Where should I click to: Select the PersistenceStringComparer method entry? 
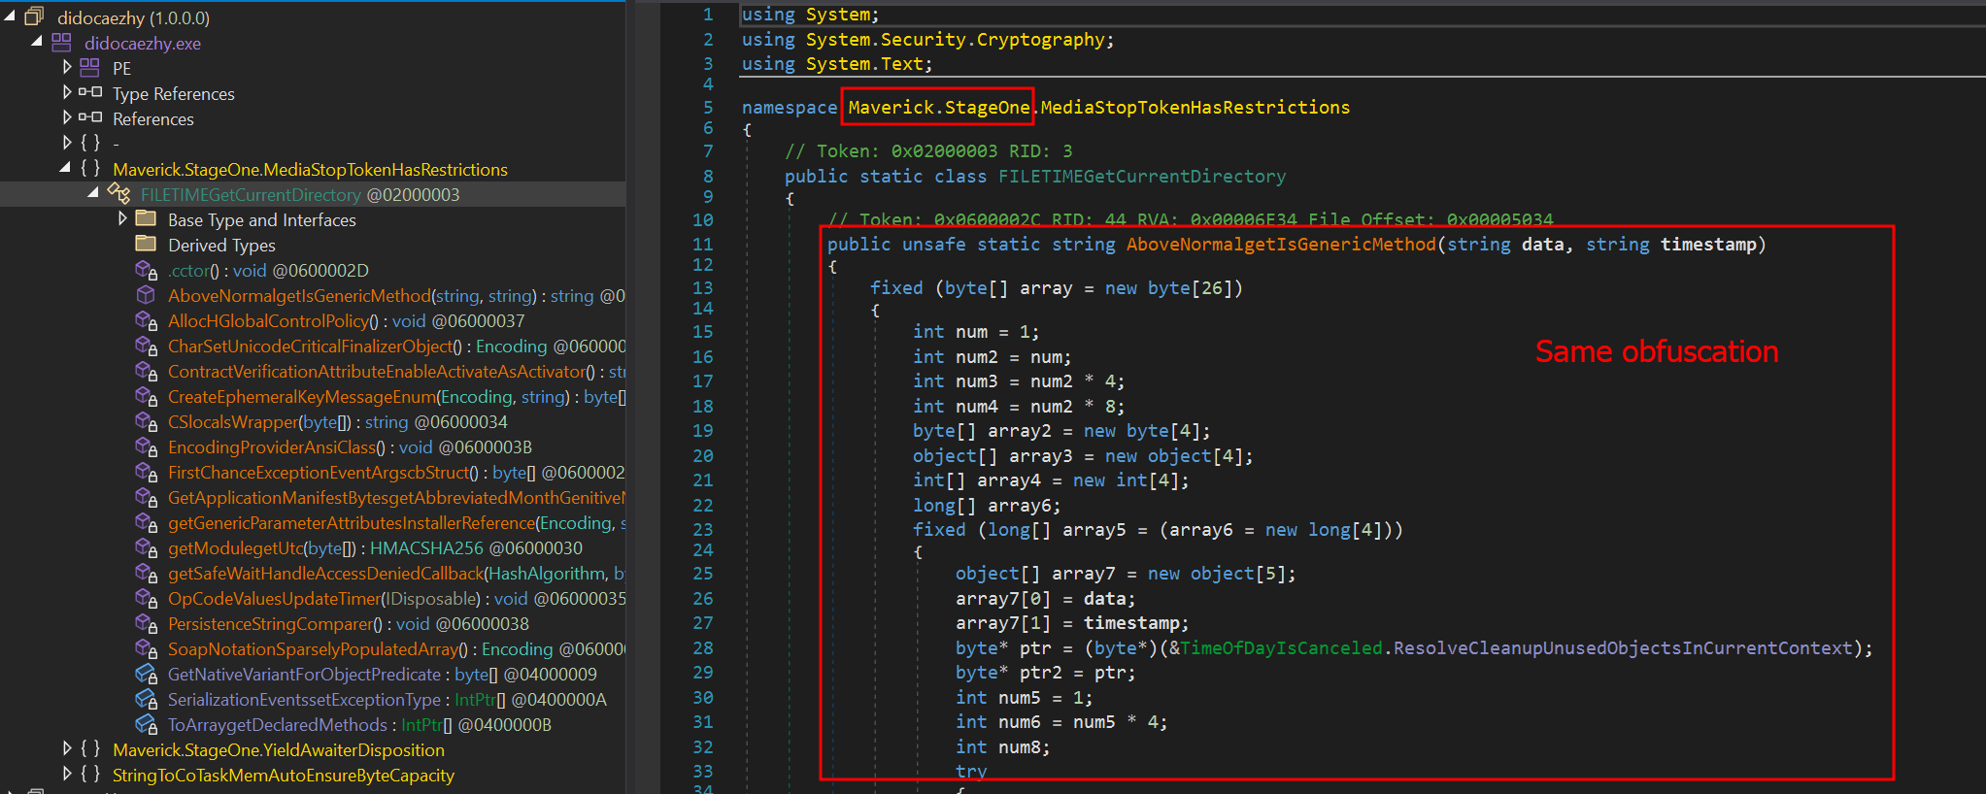click(x=276, y=624)
